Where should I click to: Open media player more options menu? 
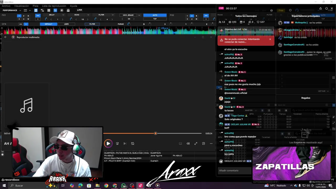point(211,144)
